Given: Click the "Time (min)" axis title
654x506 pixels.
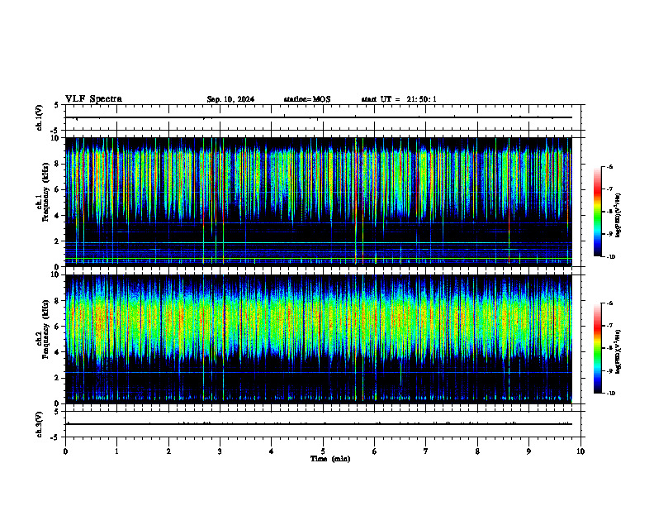Looking at the screenshot, I should click(x=330, y=459).
